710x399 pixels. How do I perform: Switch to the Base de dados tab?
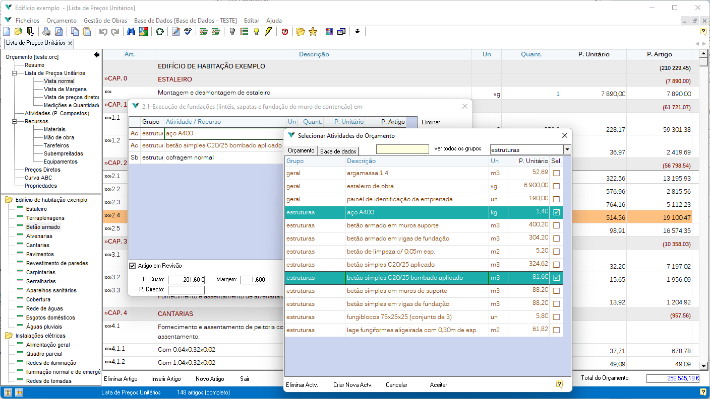point(338,151)
